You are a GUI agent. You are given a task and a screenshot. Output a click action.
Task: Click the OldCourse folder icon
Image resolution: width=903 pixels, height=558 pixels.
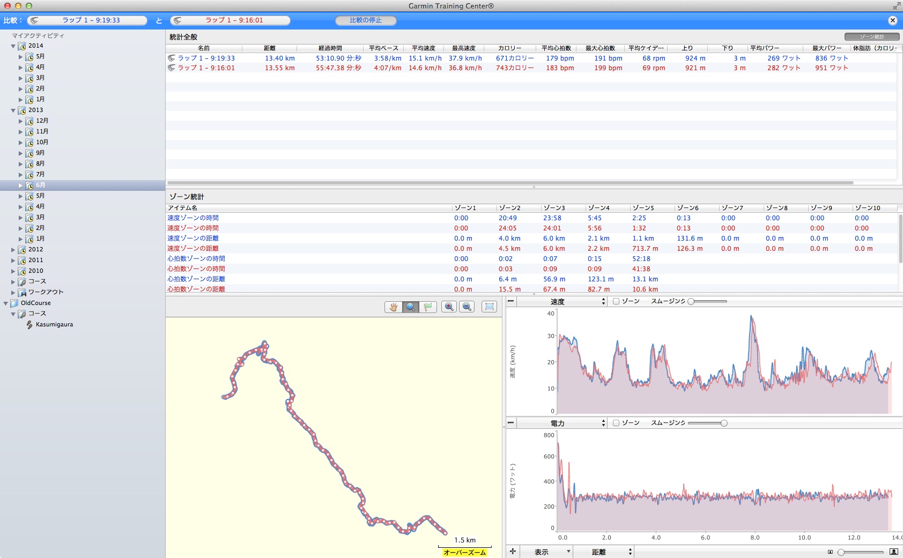[x=14, y=303]
